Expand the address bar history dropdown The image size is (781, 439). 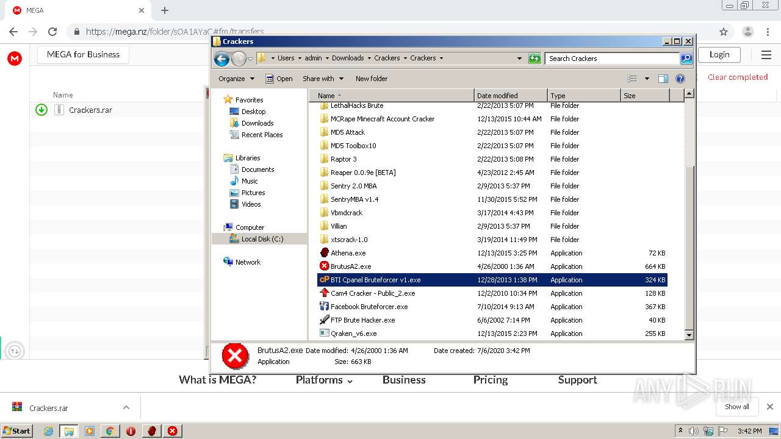[x=519, y=59]
